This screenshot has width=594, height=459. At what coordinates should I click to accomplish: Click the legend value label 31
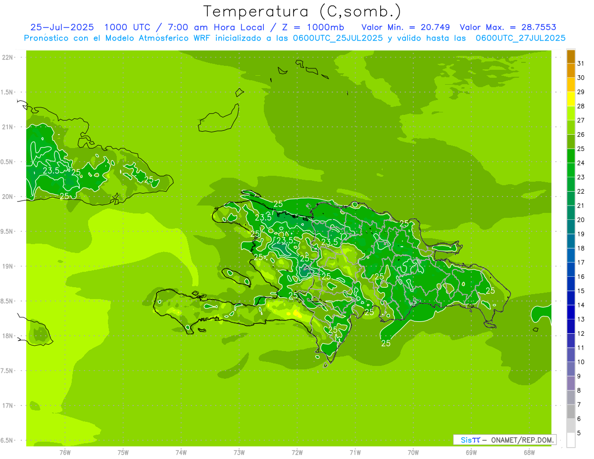[581, 63]
